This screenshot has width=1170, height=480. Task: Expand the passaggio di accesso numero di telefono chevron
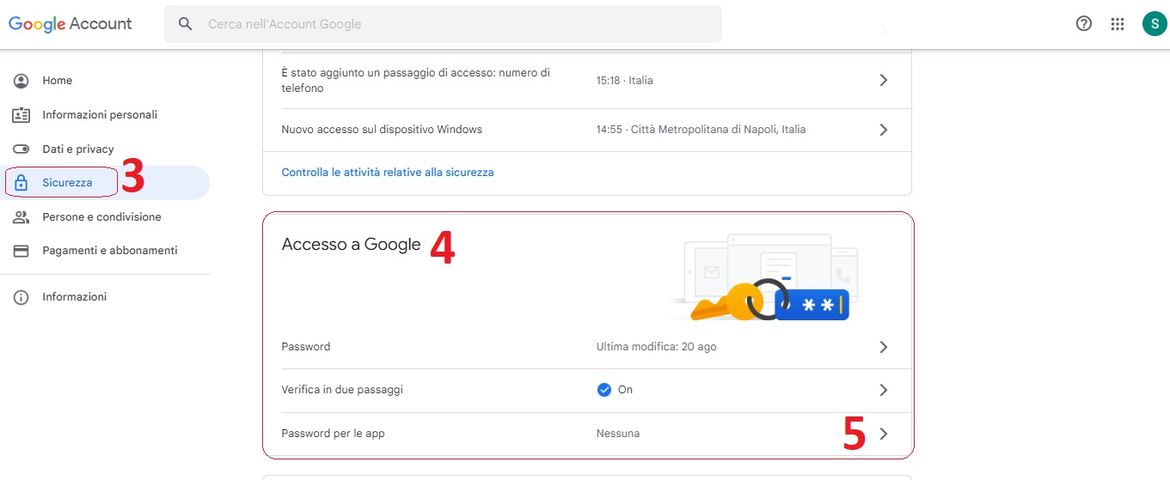pos(883,80)
